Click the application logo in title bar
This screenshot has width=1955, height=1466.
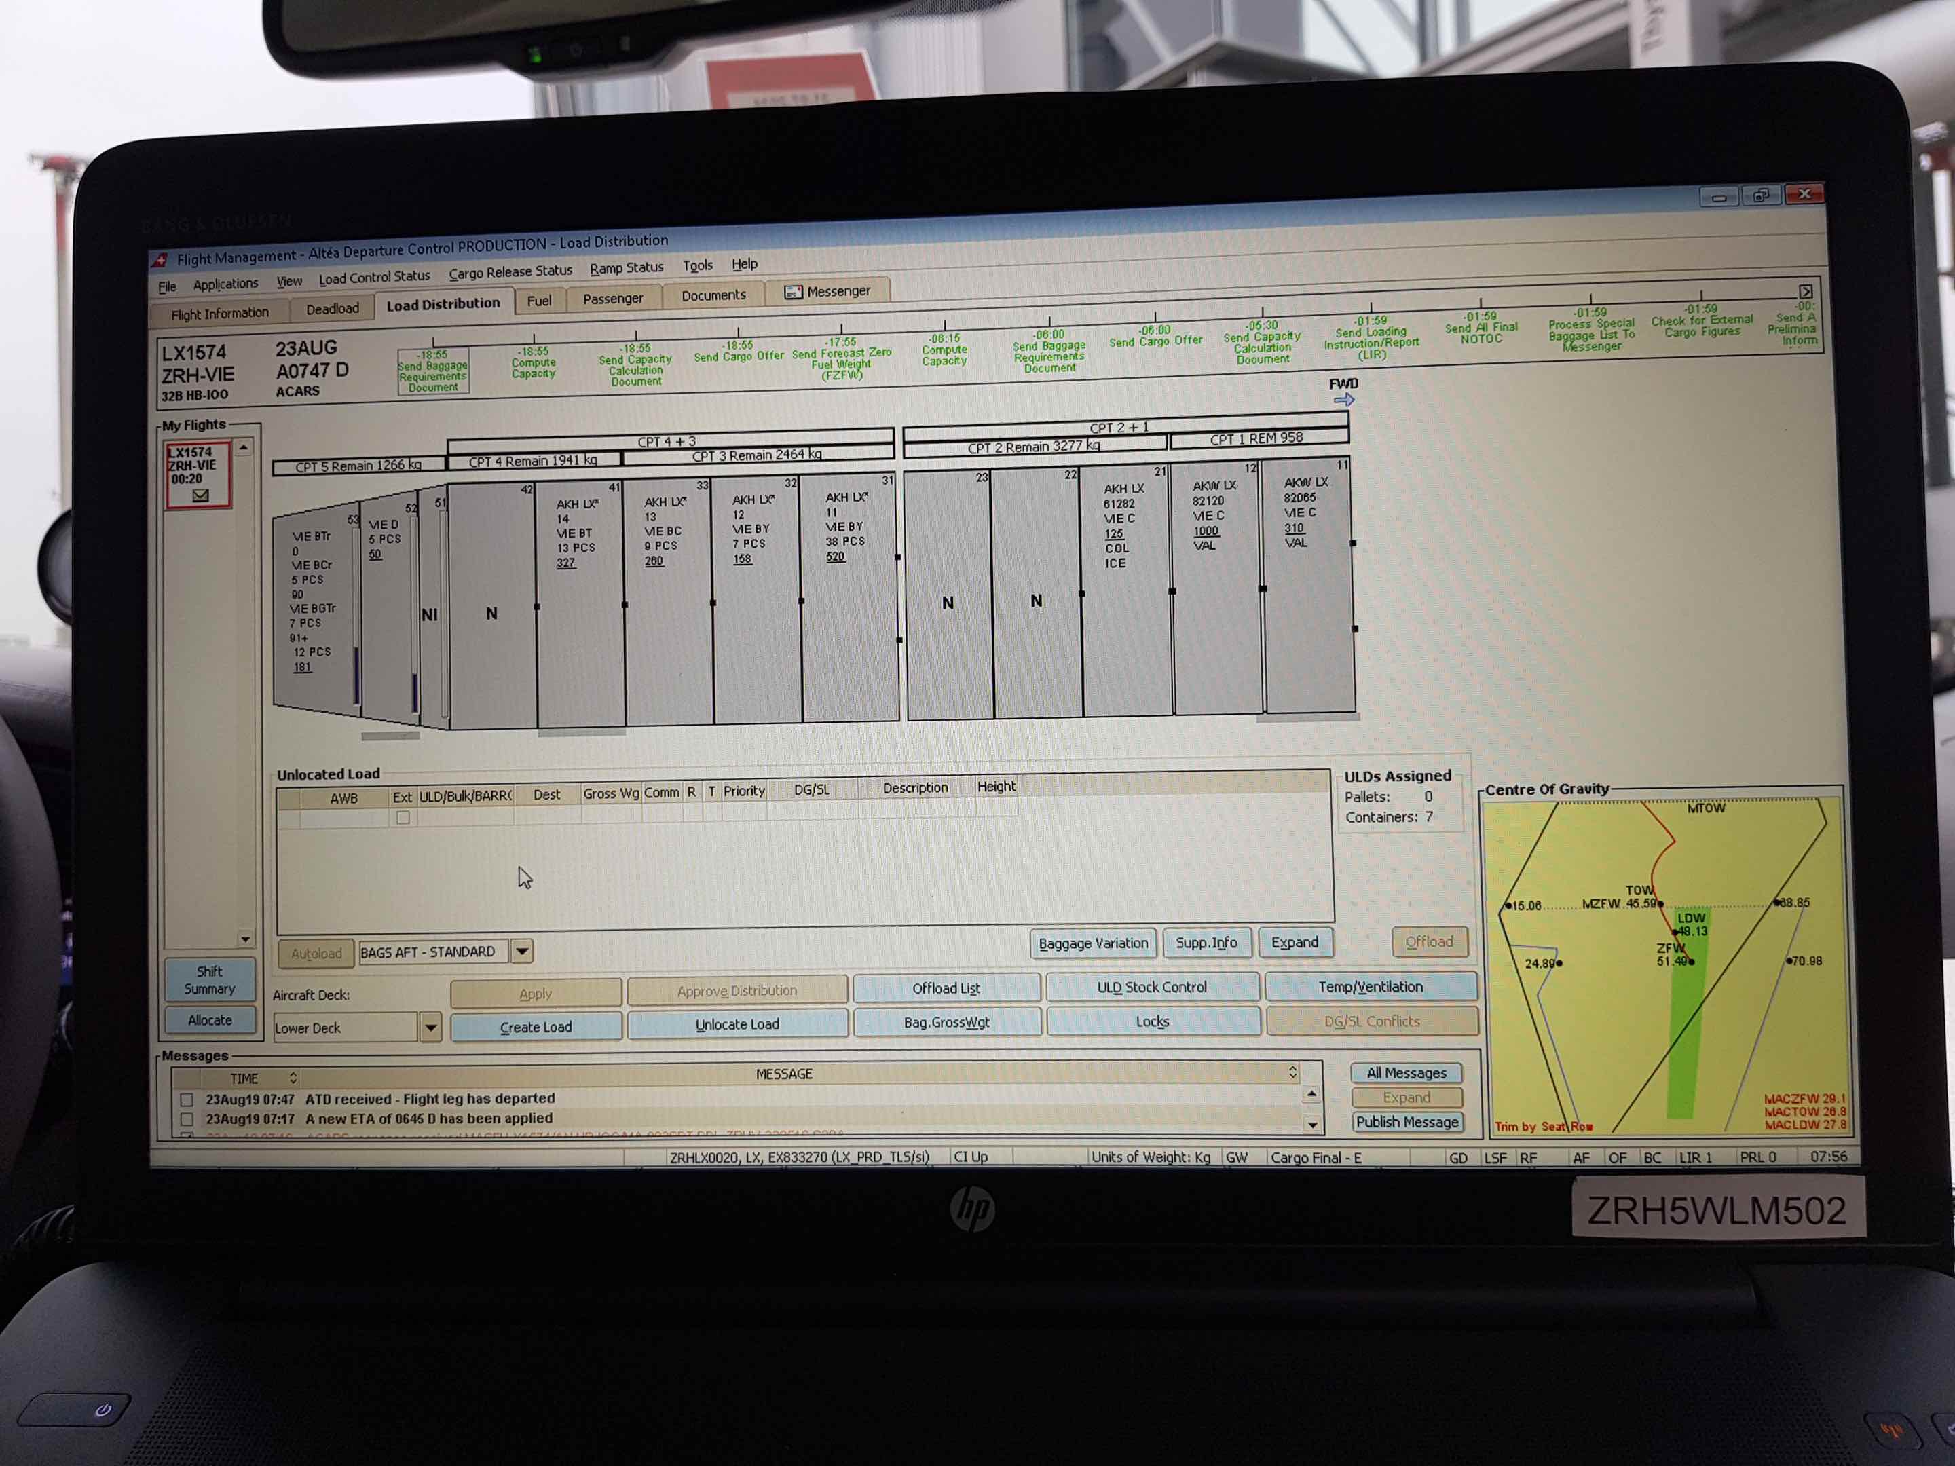coord(160,260)
